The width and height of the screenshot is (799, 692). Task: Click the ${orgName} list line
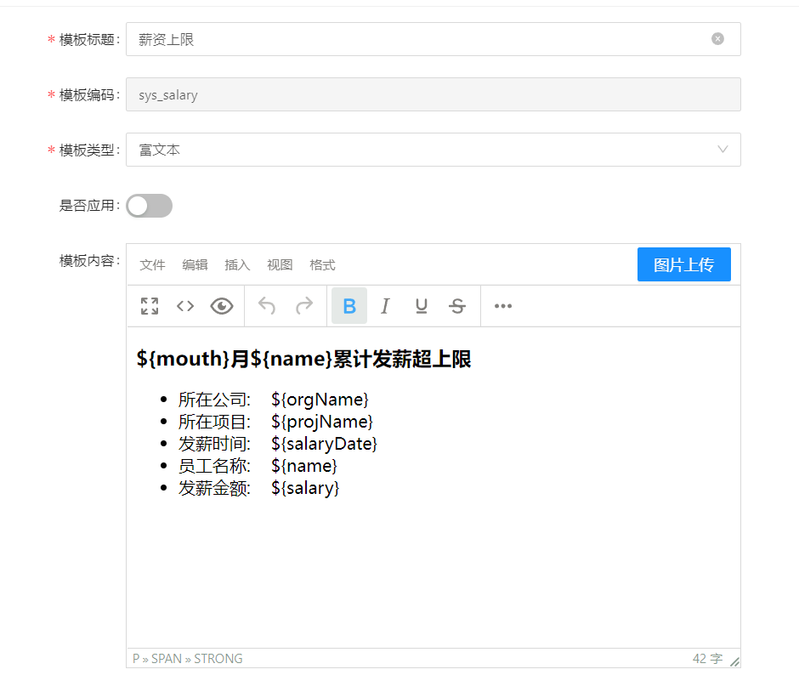coord(273,400)
